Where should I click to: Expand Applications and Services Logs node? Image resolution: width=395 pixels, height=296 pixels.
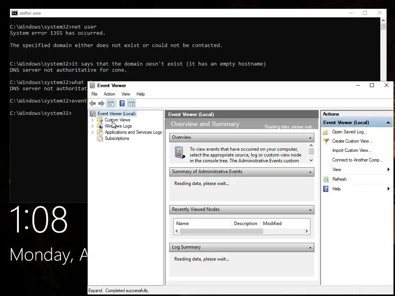[x=93, y=132]
